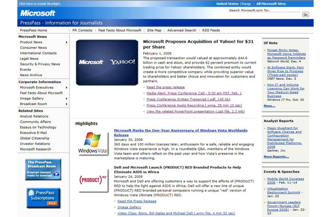331x217 pixels.
Task: Open Site Map in navigation bar
Action: [x=154, y=30]
